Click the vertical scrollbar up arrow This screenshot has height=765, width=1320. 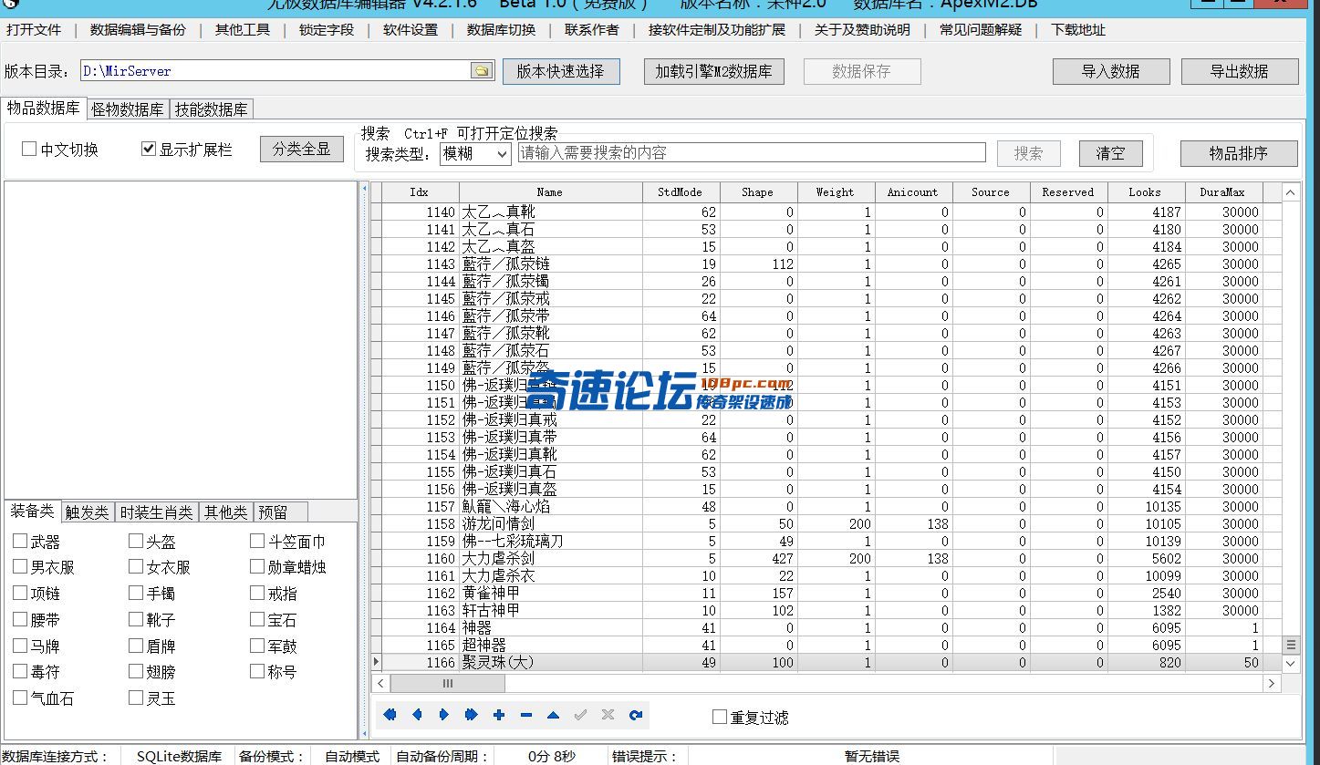point(1290,192)
